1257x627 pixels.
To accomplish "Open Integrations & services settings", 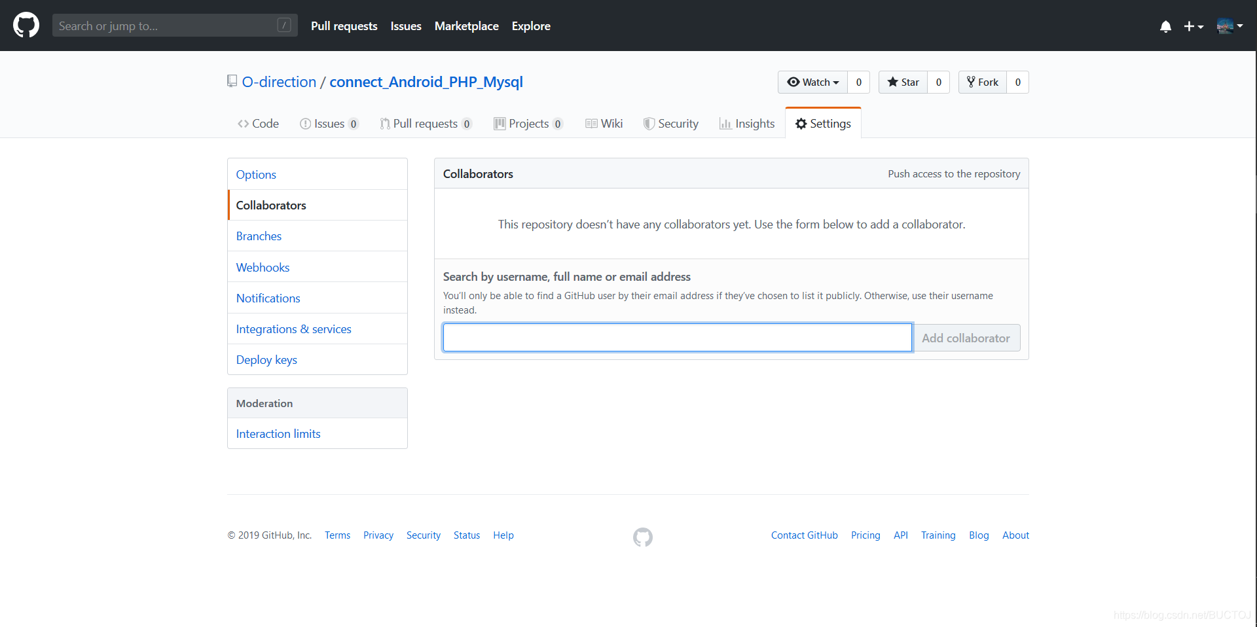I will point(318,329).
